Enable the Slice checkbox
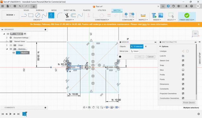This screenshot has height=118, width=202. click(183, 70)
